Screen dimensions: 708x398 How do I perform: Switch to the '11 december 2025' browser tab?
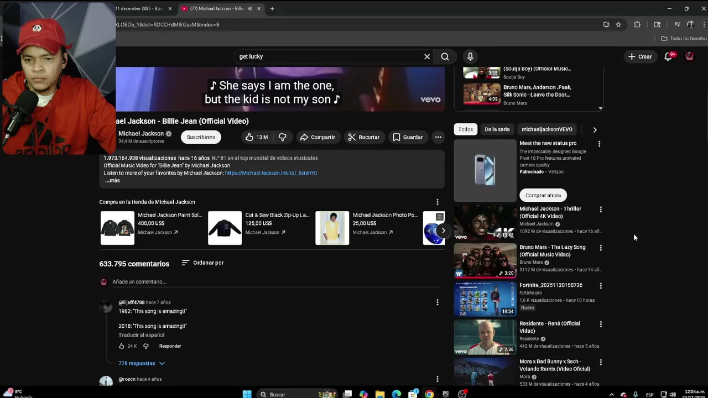coord(140,8)
